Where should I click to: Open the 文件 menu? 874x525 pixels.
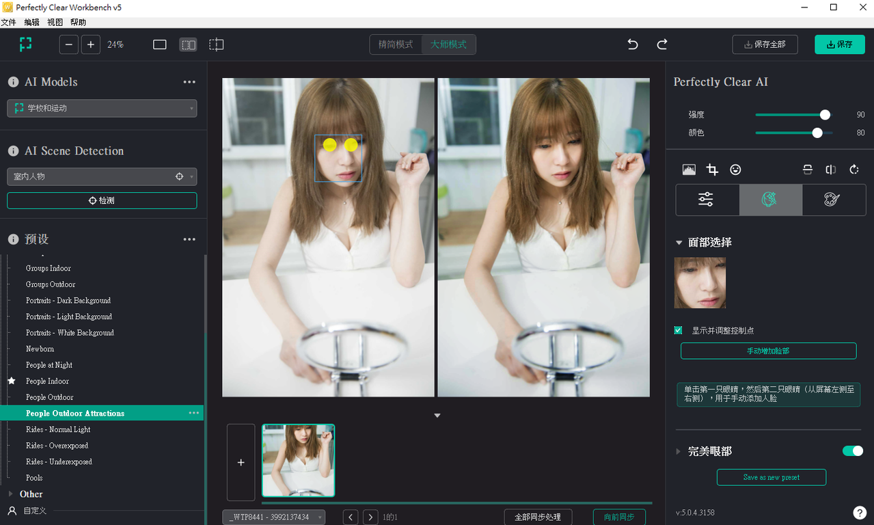8,23
